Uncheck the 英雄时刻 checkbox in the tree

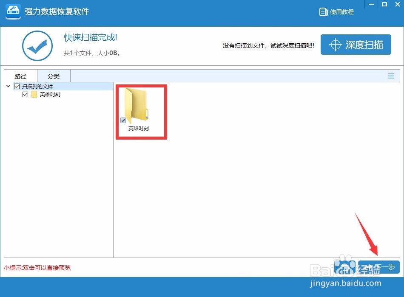click(x=25, y=94)
